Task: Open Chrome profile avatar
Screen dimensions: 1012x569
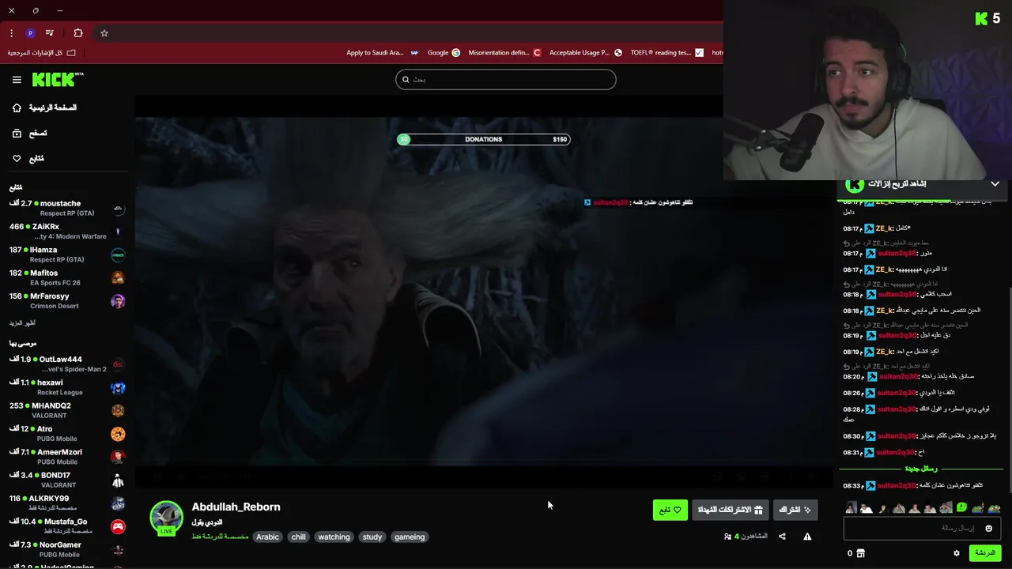Action: [30, 33]
